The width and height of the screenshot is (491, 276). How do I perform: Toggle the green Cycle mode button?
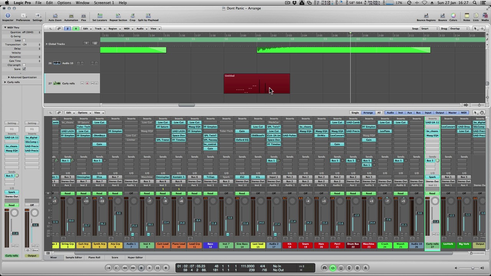tap(333, 268)
